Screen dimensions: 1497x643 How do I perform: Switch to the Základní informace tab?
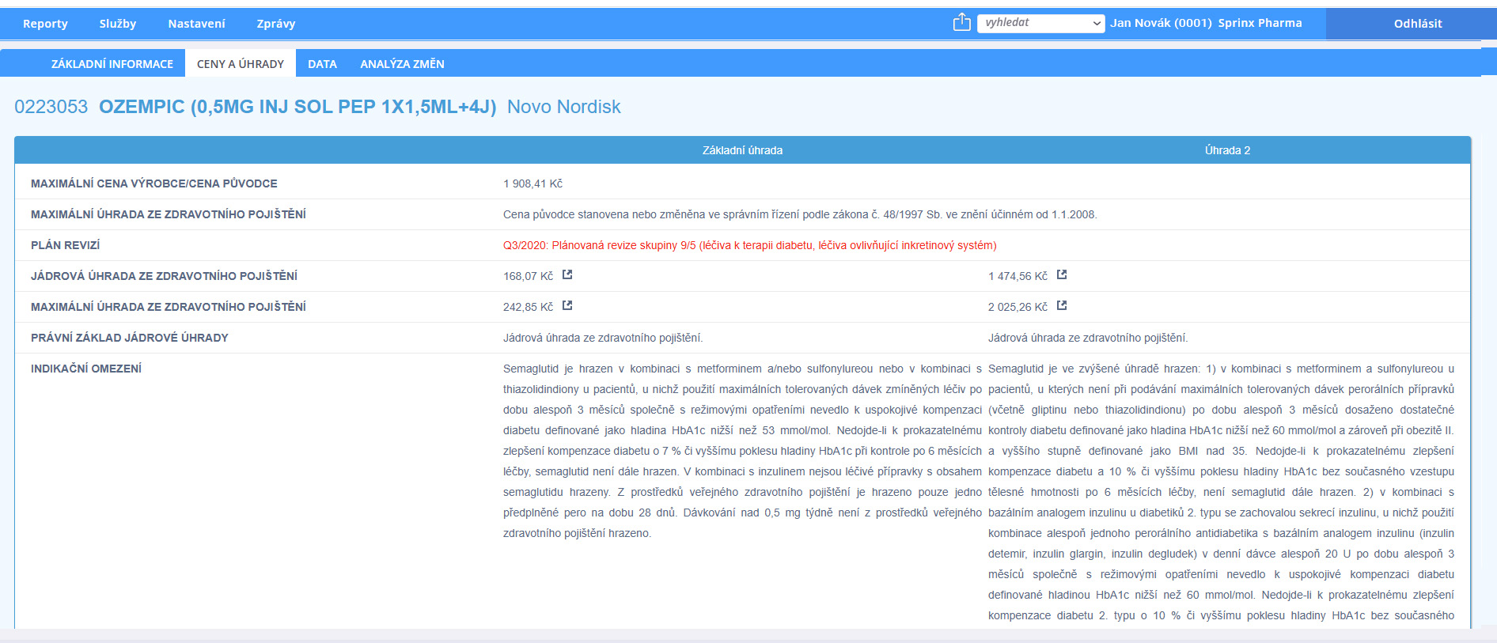tap(112, 64)
